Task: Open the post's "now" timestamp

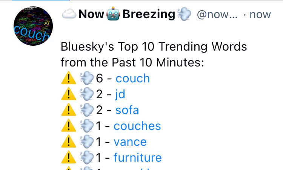Action: [x=260, y=15]
